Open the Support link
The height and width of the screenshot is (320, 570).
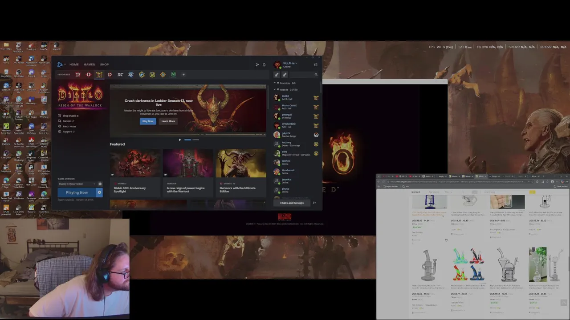pyautogui.click(x=66, y=132)
